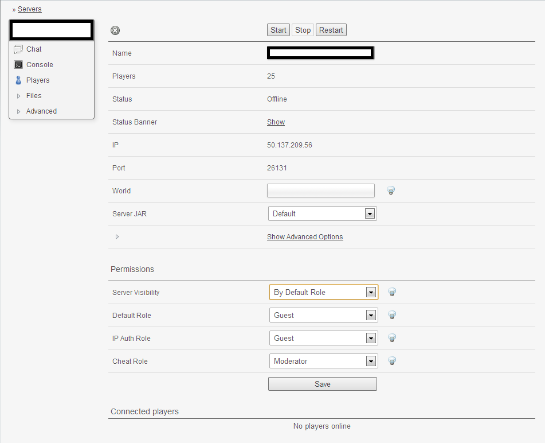The image size is (545, 443).
Task: Open the Server JAR dropdown
Action: pos(322,213)
